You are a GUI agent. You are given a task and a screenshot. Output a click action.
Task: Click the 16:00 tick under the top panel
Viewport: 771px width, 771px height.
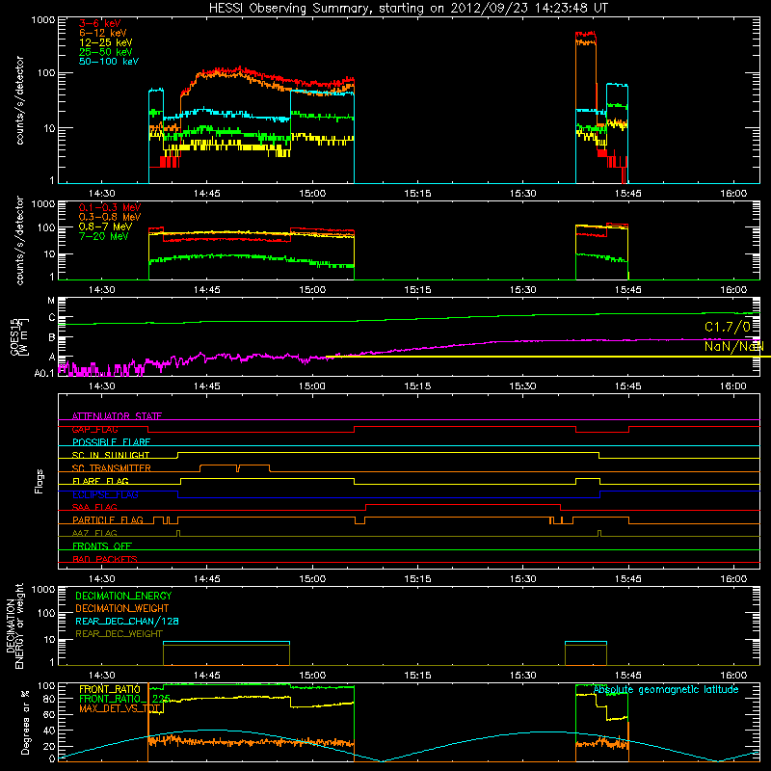[733, 194]
